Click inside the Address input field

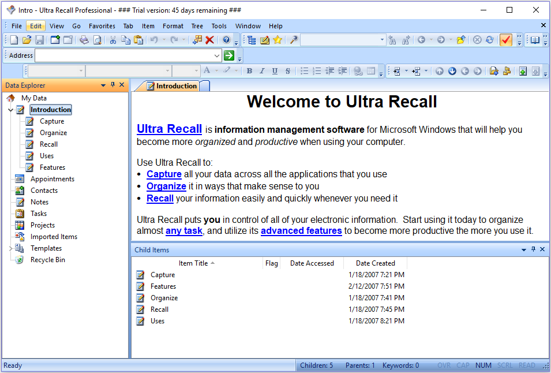tap(124, 55)
